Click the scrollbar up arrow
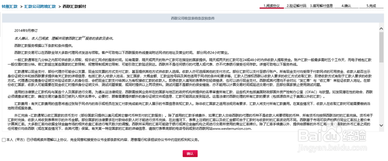Image resolution: width=388 pixels, height=161 pixels. point(381,28)
